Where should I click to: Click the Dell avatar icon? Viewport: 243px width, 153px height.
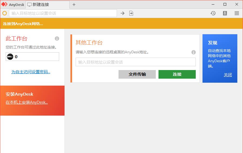tap(10, 57)
